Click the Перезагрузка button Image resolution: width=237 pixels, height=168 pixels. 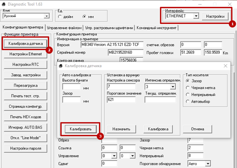click(25, 85)
